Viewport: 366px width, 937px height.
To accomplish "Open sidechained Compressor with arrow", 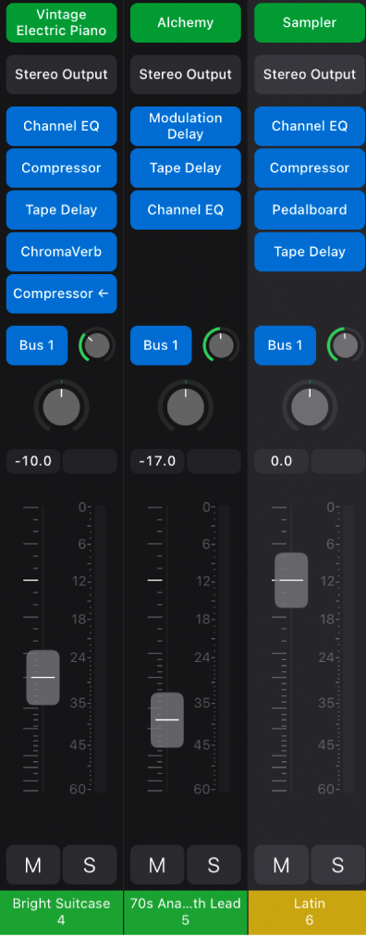I will pos(61,294).
